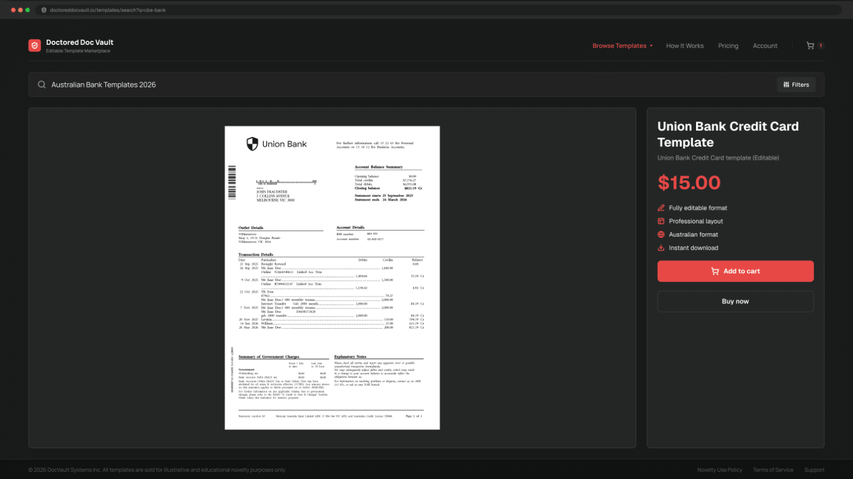
Task: Open the Browse Templates menu item
Action: click(619, 46)
